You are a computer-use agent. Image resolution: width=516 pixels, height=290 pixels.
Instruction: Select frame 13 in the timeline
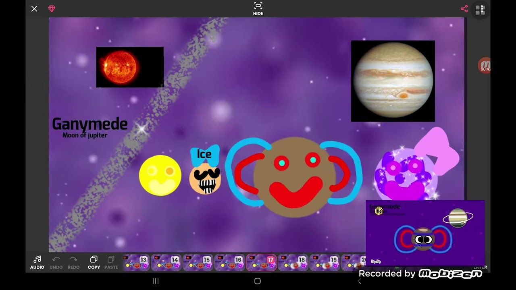coord(136,262)
